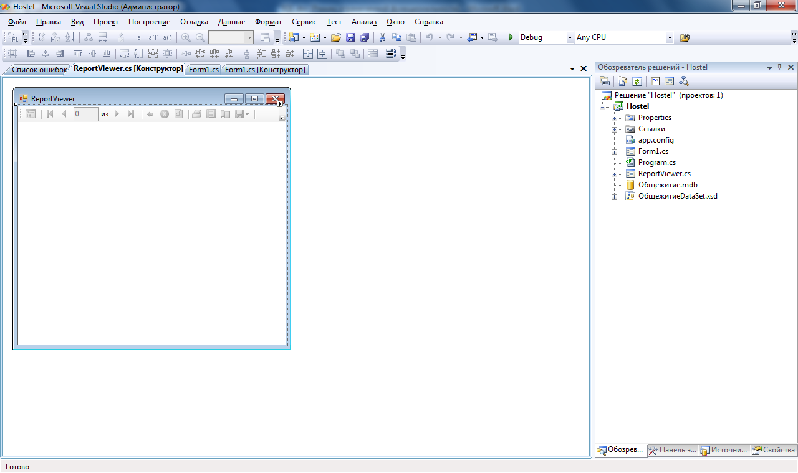
Task: Click the Align Rights layout icon
Action: click(x=60, y=54)
